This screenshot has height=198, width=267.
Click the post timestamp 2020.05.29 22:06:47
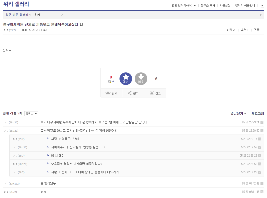tap(34, 30)
